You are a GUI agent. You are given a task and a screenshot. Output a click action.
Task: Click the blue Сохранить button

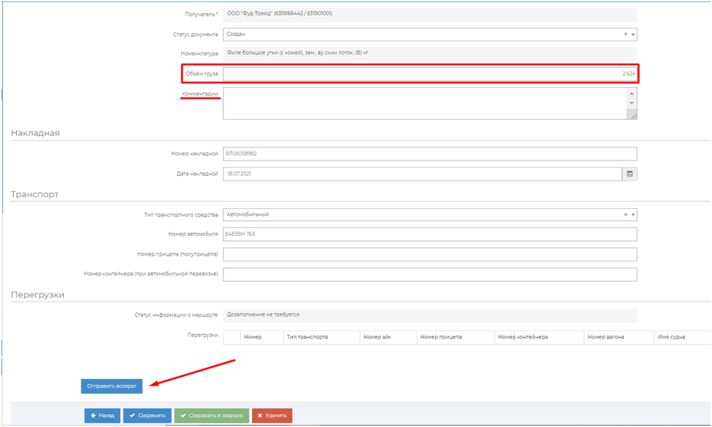tap(147, 415)
